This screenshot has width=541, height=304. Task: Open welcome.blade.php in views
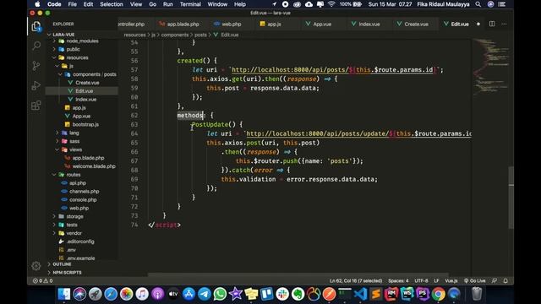tap(94, 166)
